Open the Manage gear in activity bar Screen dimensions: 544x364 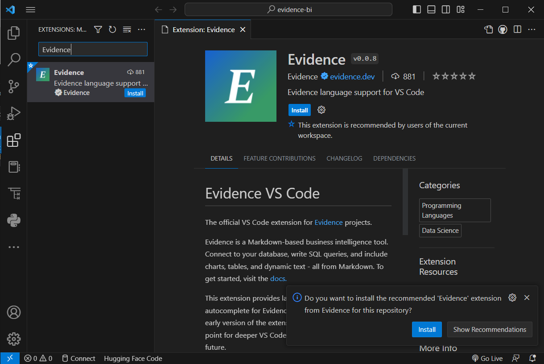pyautogui.click(x=14, y=339)
